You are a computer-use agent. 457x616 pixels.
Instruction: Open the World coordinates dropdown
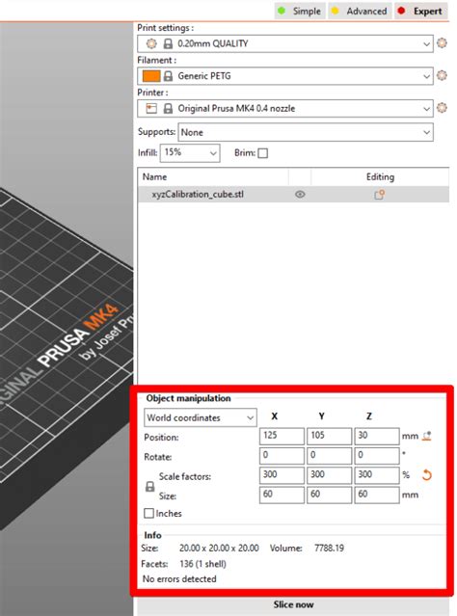click(201, 417)
